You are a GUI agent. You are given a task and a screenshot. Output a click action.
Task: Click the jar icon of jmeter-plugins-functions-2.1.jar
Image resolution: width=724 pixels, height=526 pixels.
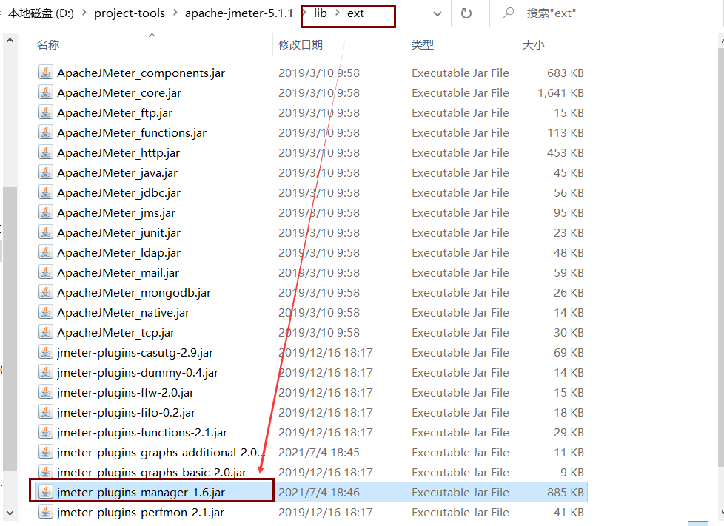point(46,432)
